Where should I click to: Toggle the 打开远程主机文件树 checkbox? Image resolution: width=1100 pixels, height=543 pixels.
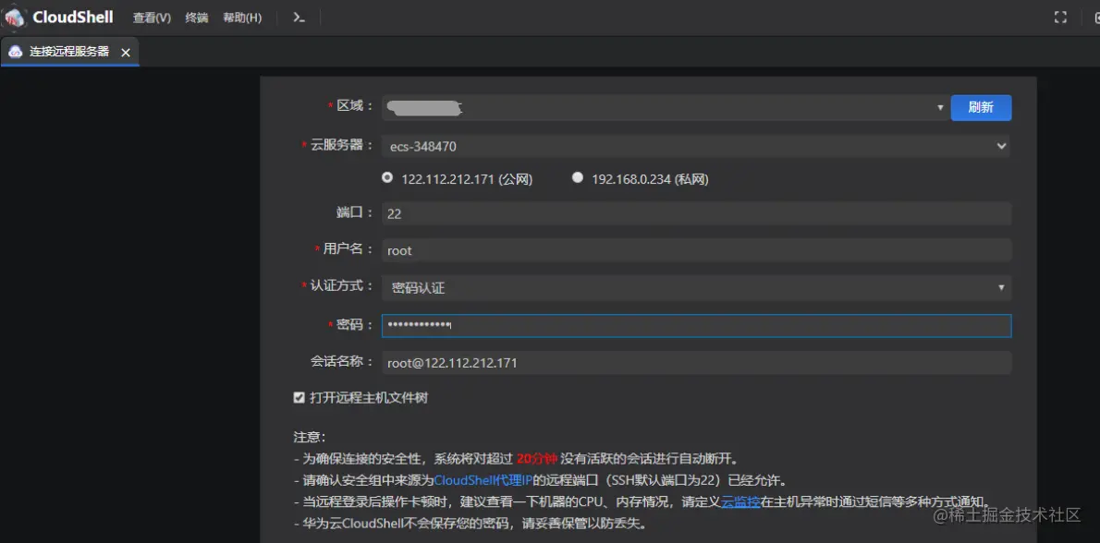[x=299, y=398]
